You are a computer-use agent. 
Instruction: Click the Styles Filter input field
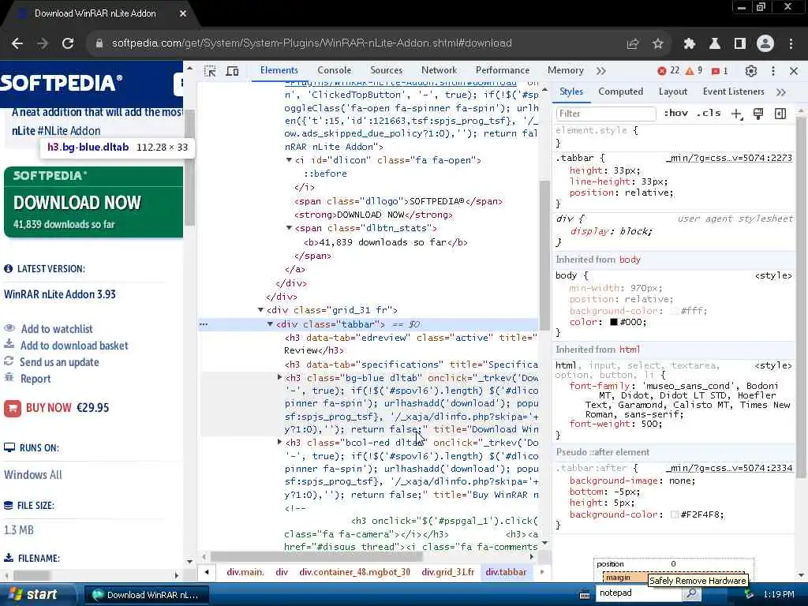click(605, 114)
